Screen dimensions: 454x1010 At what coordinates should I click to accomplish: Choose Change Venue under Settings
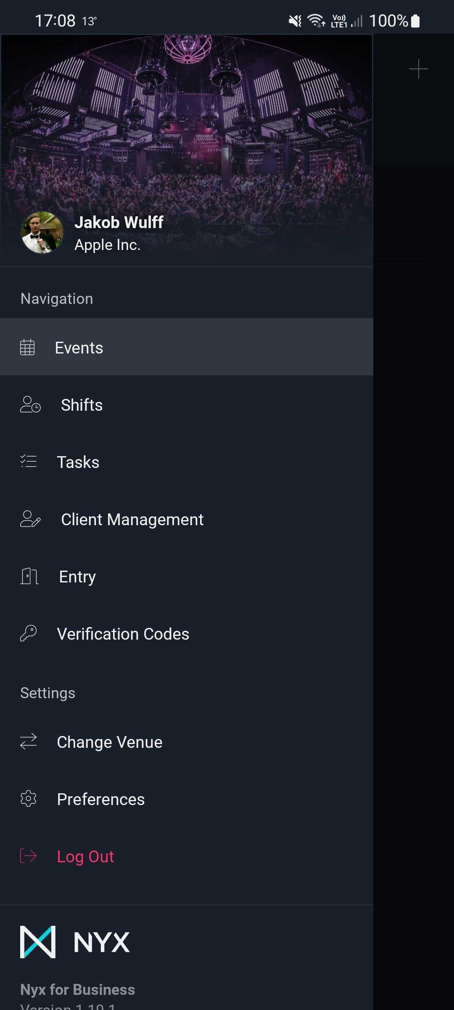tap(187, 742)
